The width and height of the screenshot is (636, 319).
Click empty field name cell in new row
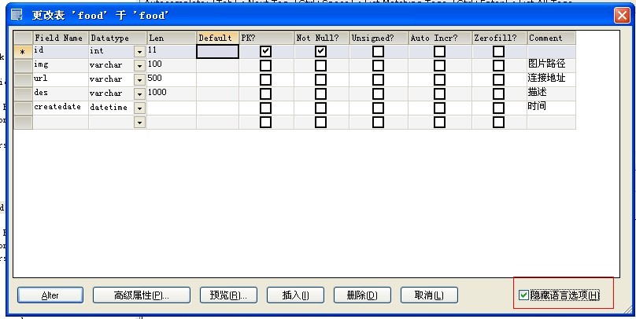[x=61, y=123]
